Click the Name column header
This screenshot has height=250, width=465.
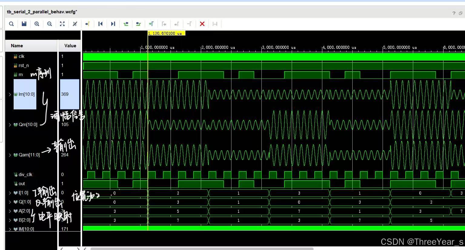pyautogui.click(x=31, y=46)
